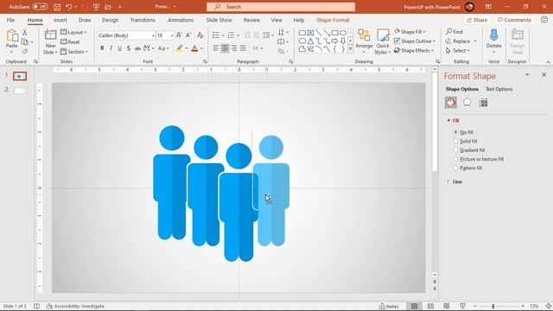Open the Animations tab
553x311 pixels.
(181, 20)
